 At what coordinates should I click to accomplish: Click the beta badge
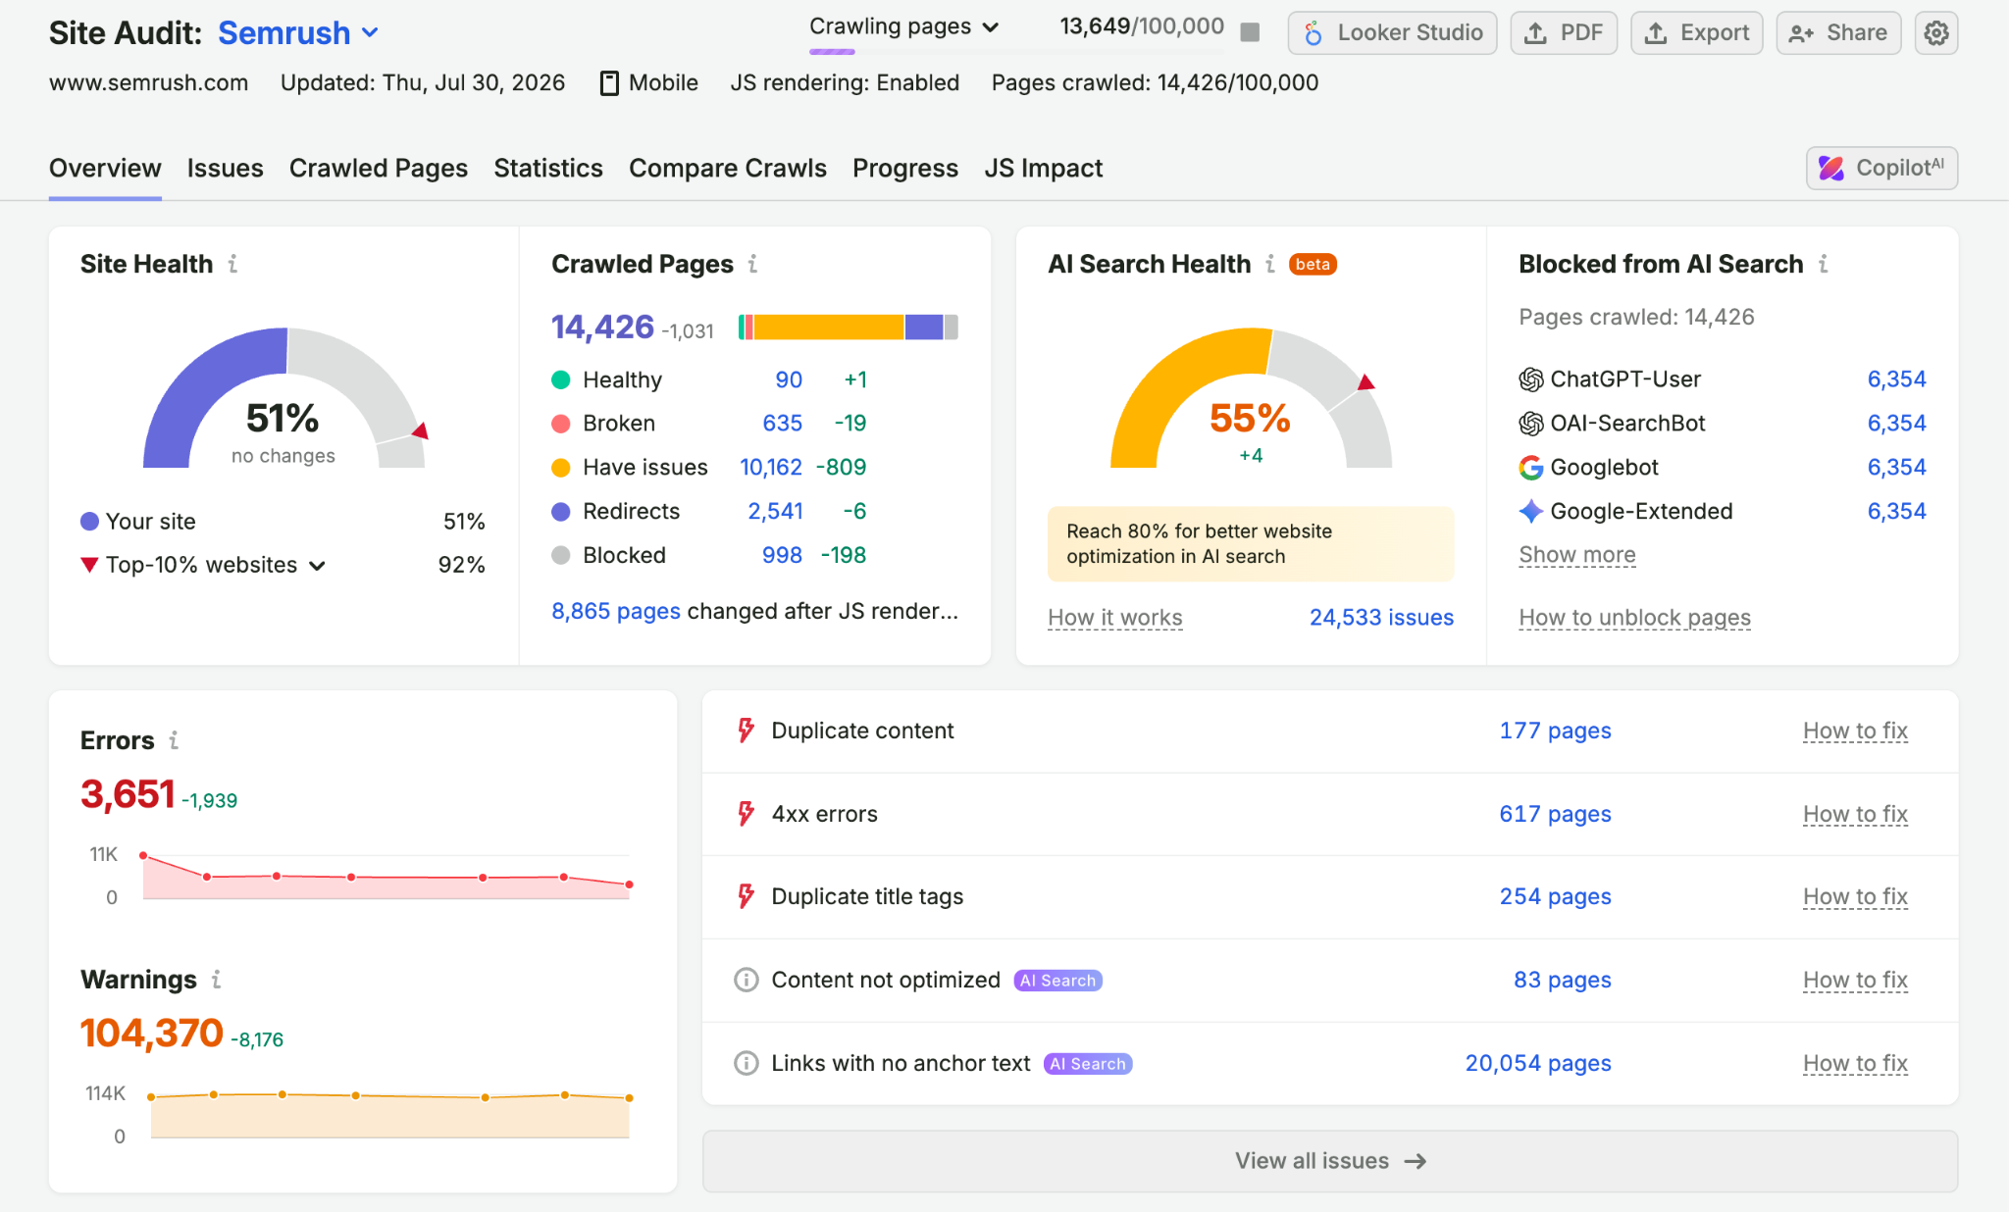click(1313, 264)
